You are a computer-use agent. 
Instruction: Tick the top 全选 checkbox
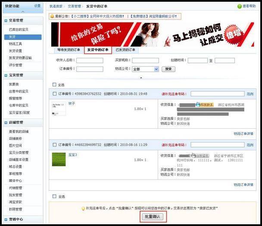pos(54,85)
